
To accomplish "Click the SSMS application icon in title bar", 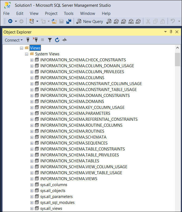I will (x=7, y=5).
